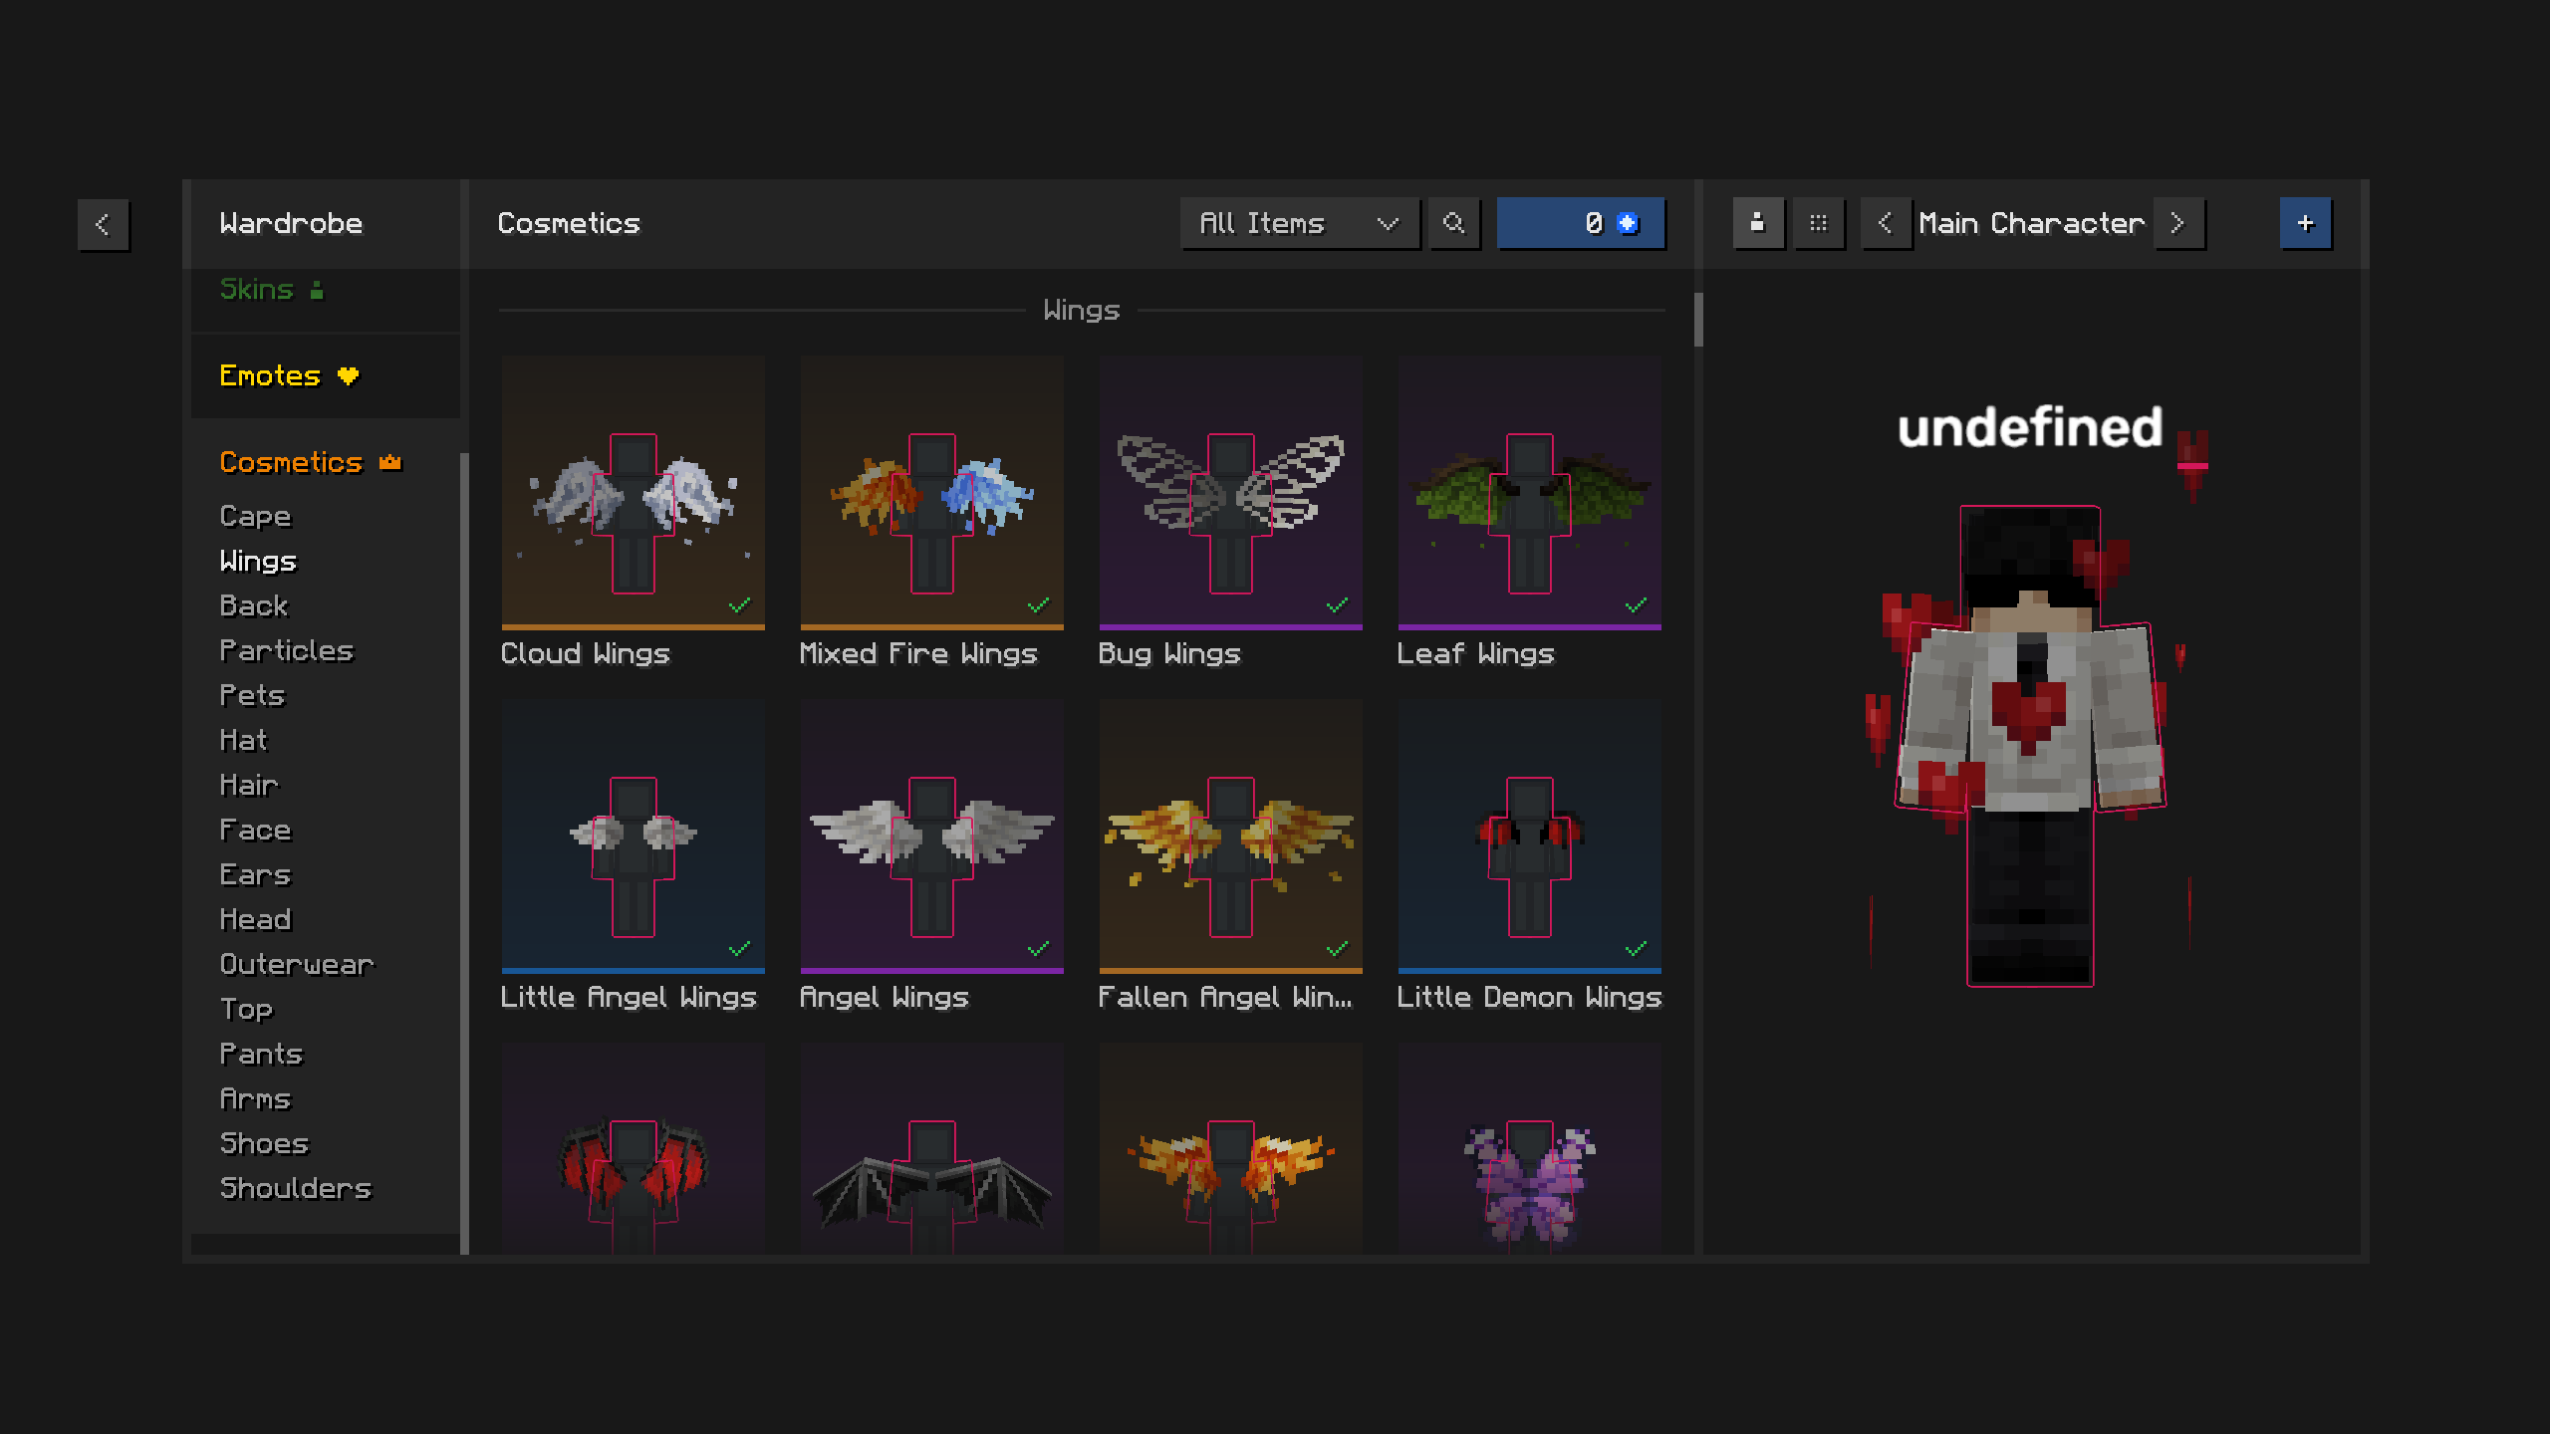Open the Emotes section
This screenshot has width=2550, height=1434.
coord(270,375)
